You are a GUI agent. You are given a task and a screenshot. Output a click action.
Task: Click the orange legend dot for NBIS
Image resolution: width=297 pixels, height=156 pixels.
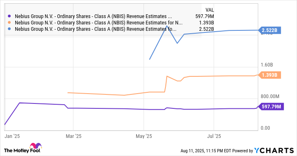coord(9,23)
